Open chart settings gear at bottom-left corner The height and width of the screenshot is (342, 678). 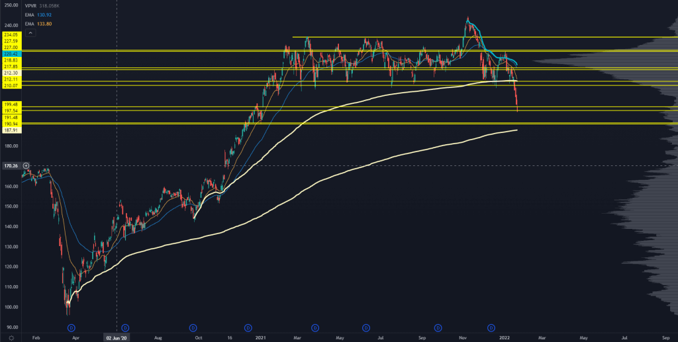click(x=11, y=337)
